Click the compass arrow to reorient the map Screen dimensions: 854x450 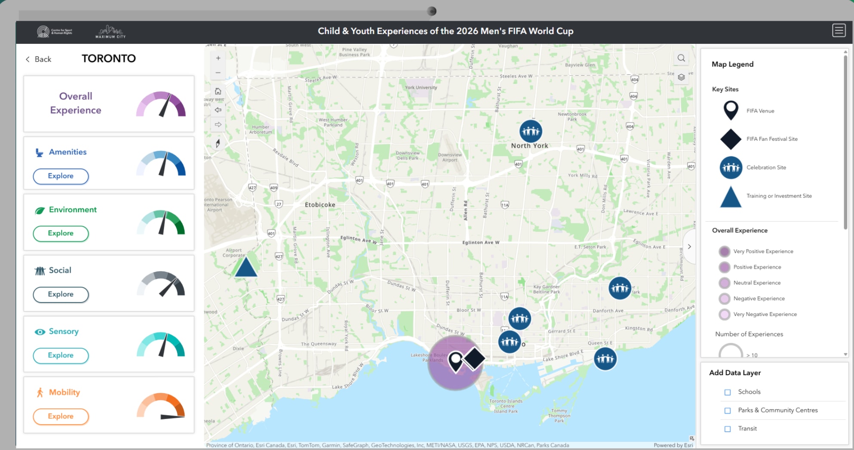[x=218, y=144]
